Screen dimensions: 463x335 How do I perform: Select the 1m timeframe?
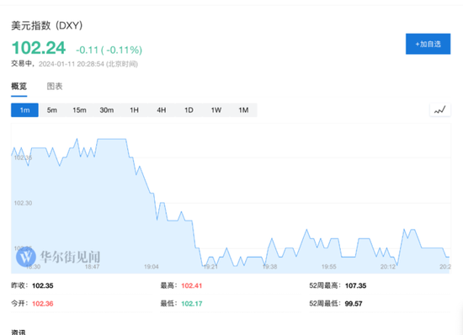click(x=24, y=110)
